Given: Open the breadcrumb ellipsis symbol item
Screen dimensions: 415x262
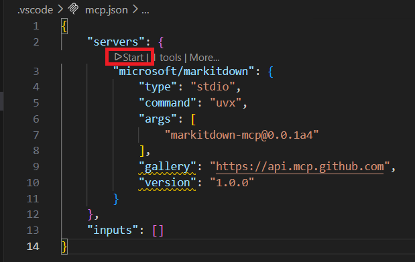Looking at the screenshot, I should coord(145,11).
